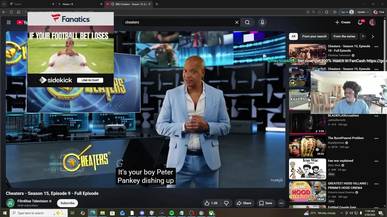Open Discord from taskbar
This screenshot has width=387, height=217.
coord(142,213)
